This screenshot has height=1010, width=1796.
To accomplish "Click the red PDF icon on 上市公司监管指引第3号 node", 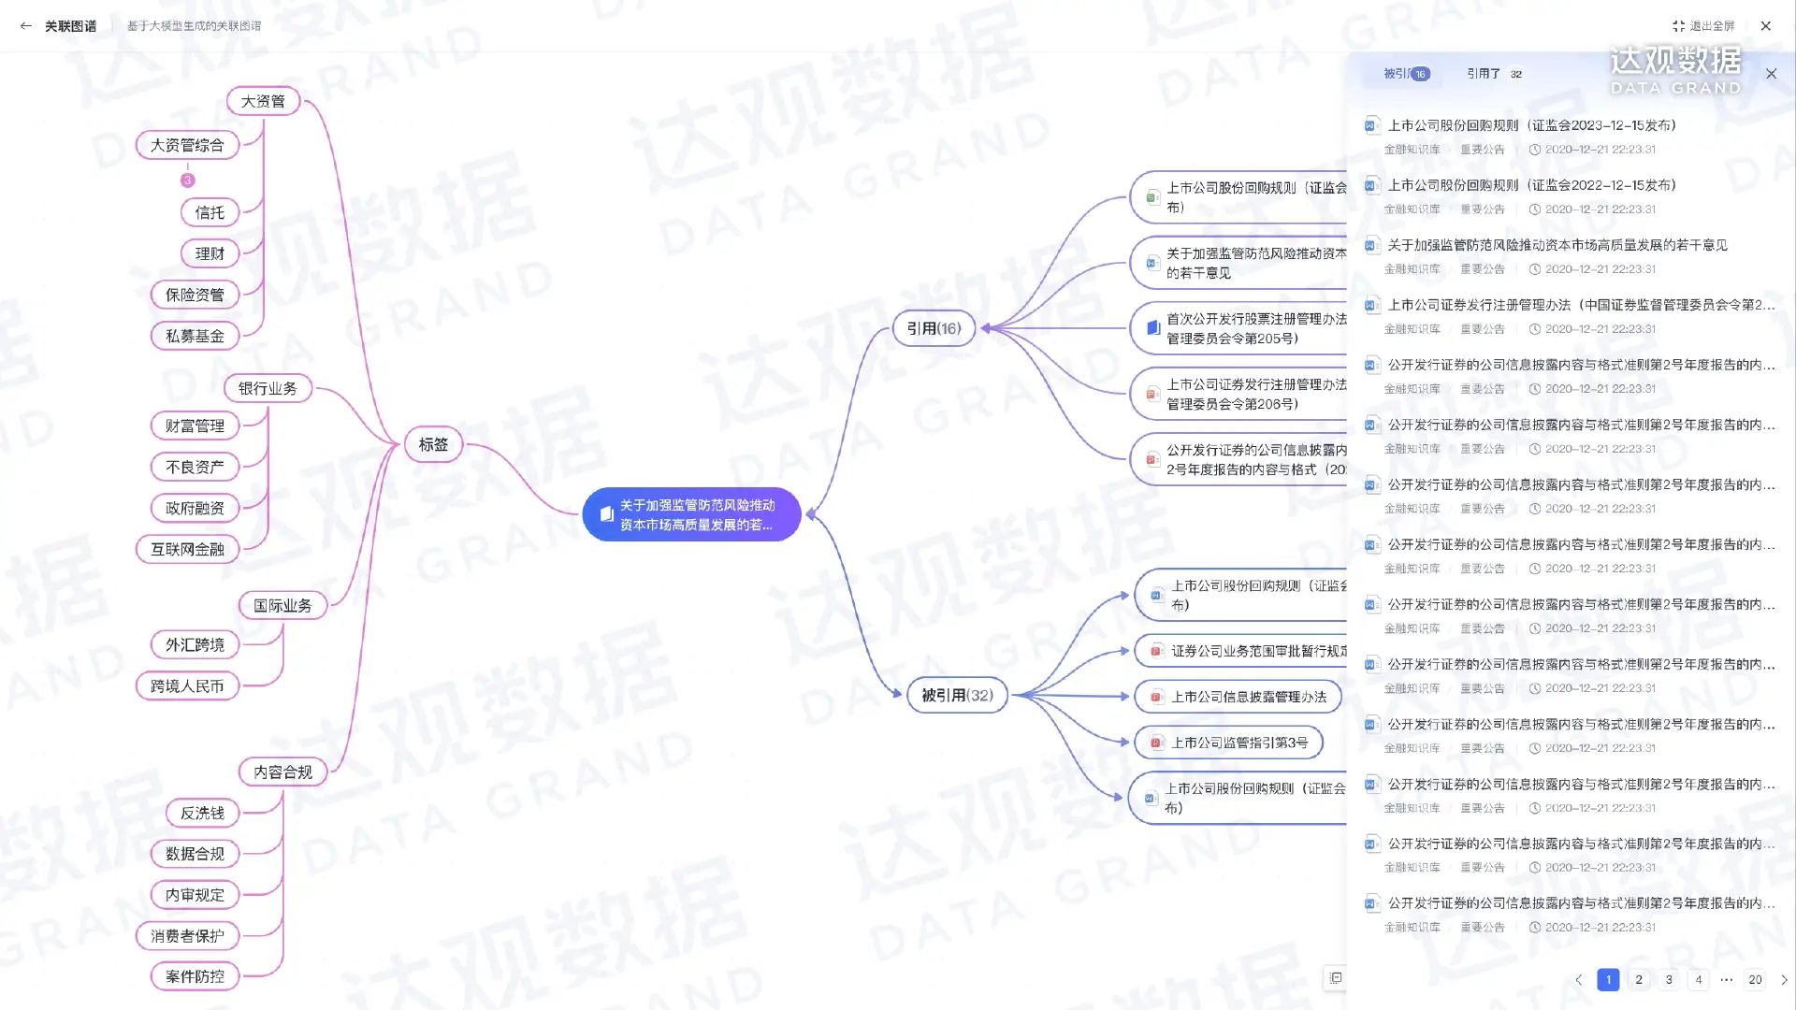I will [x=1156, y=743].
